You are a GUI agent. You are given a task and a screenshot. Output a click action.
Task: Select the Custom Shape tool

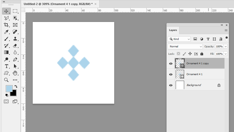pyautogui.click(x=6, y=73)
